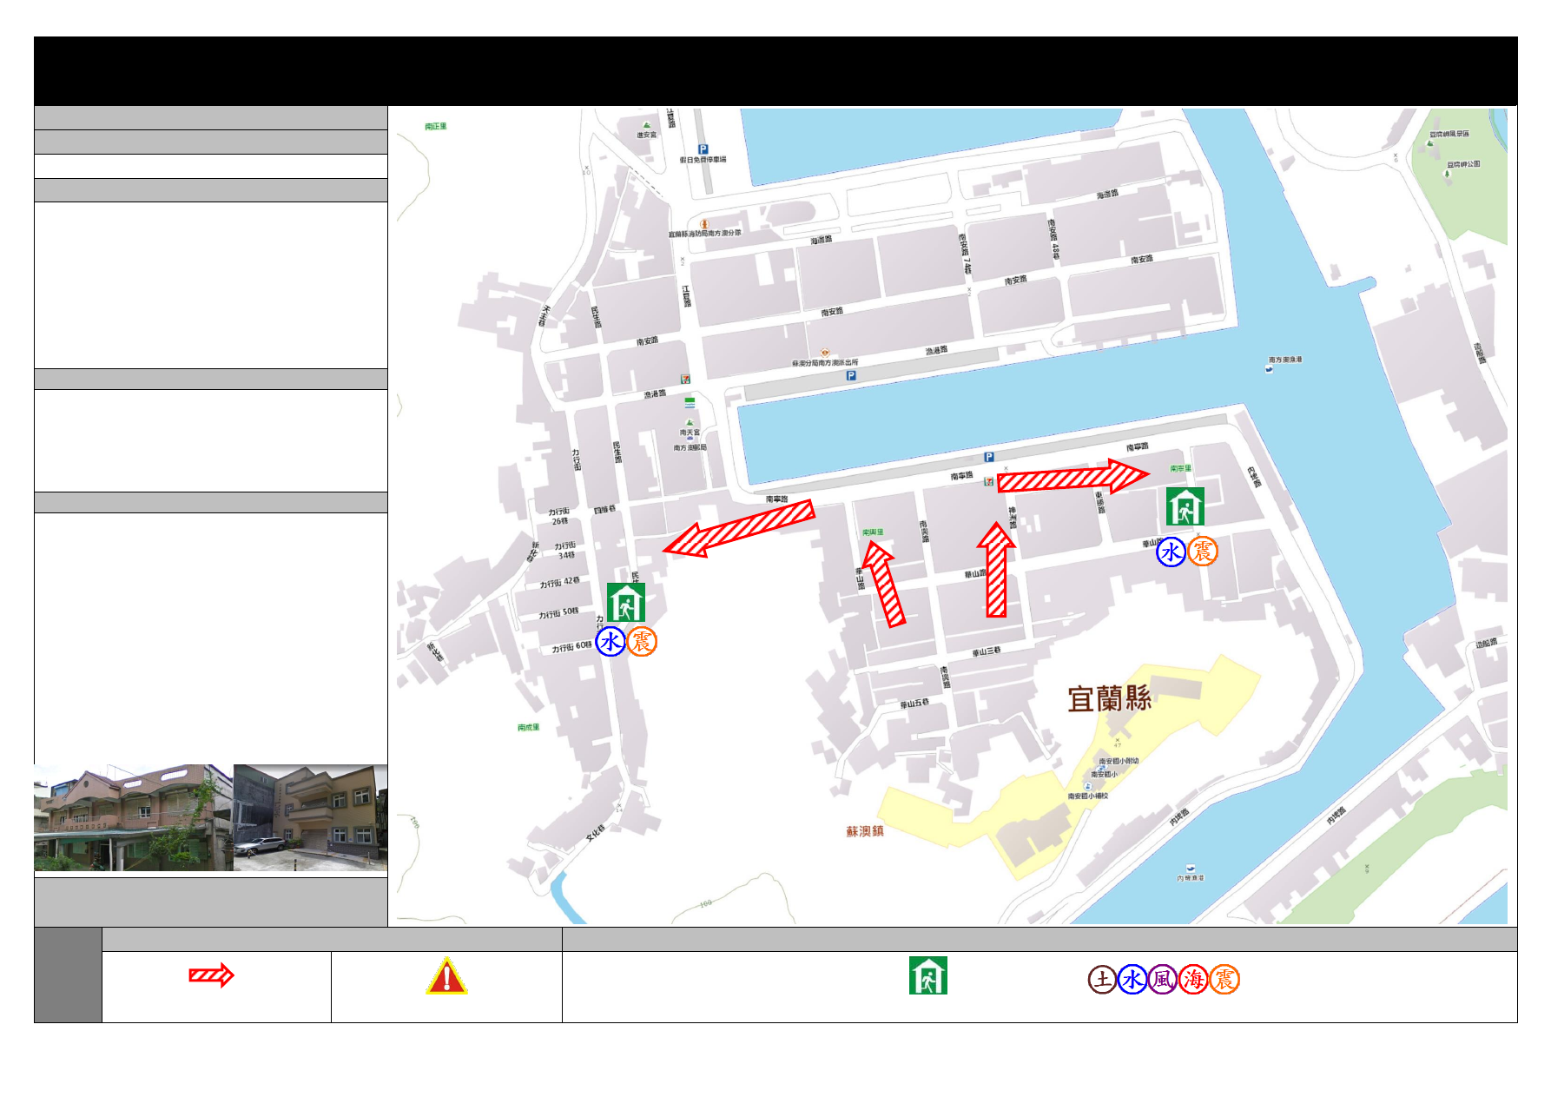The width and height of the screenshot is (1551, 1097).
Task: Open the left pink building photo
Action: click(x=134, y=817)
